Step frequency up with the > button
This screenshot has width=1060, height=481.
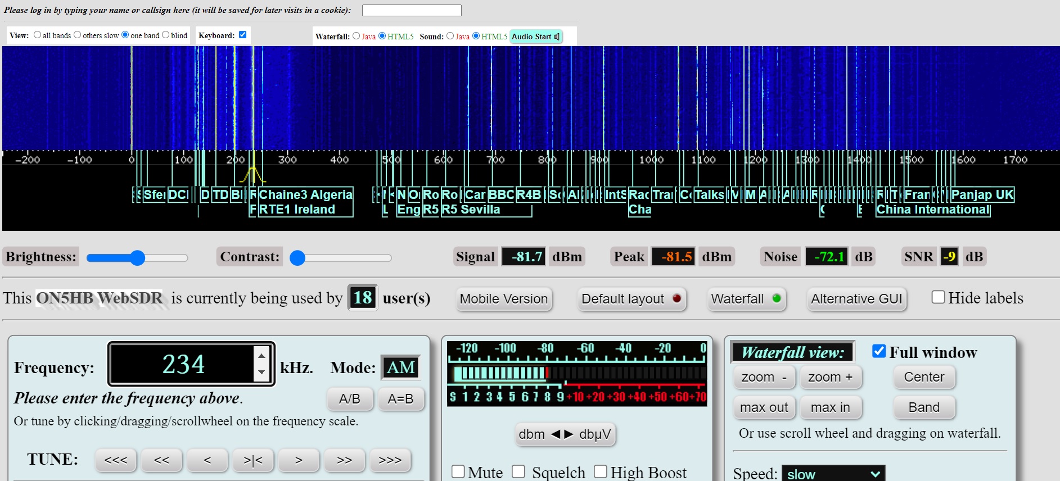pos(299,460)
